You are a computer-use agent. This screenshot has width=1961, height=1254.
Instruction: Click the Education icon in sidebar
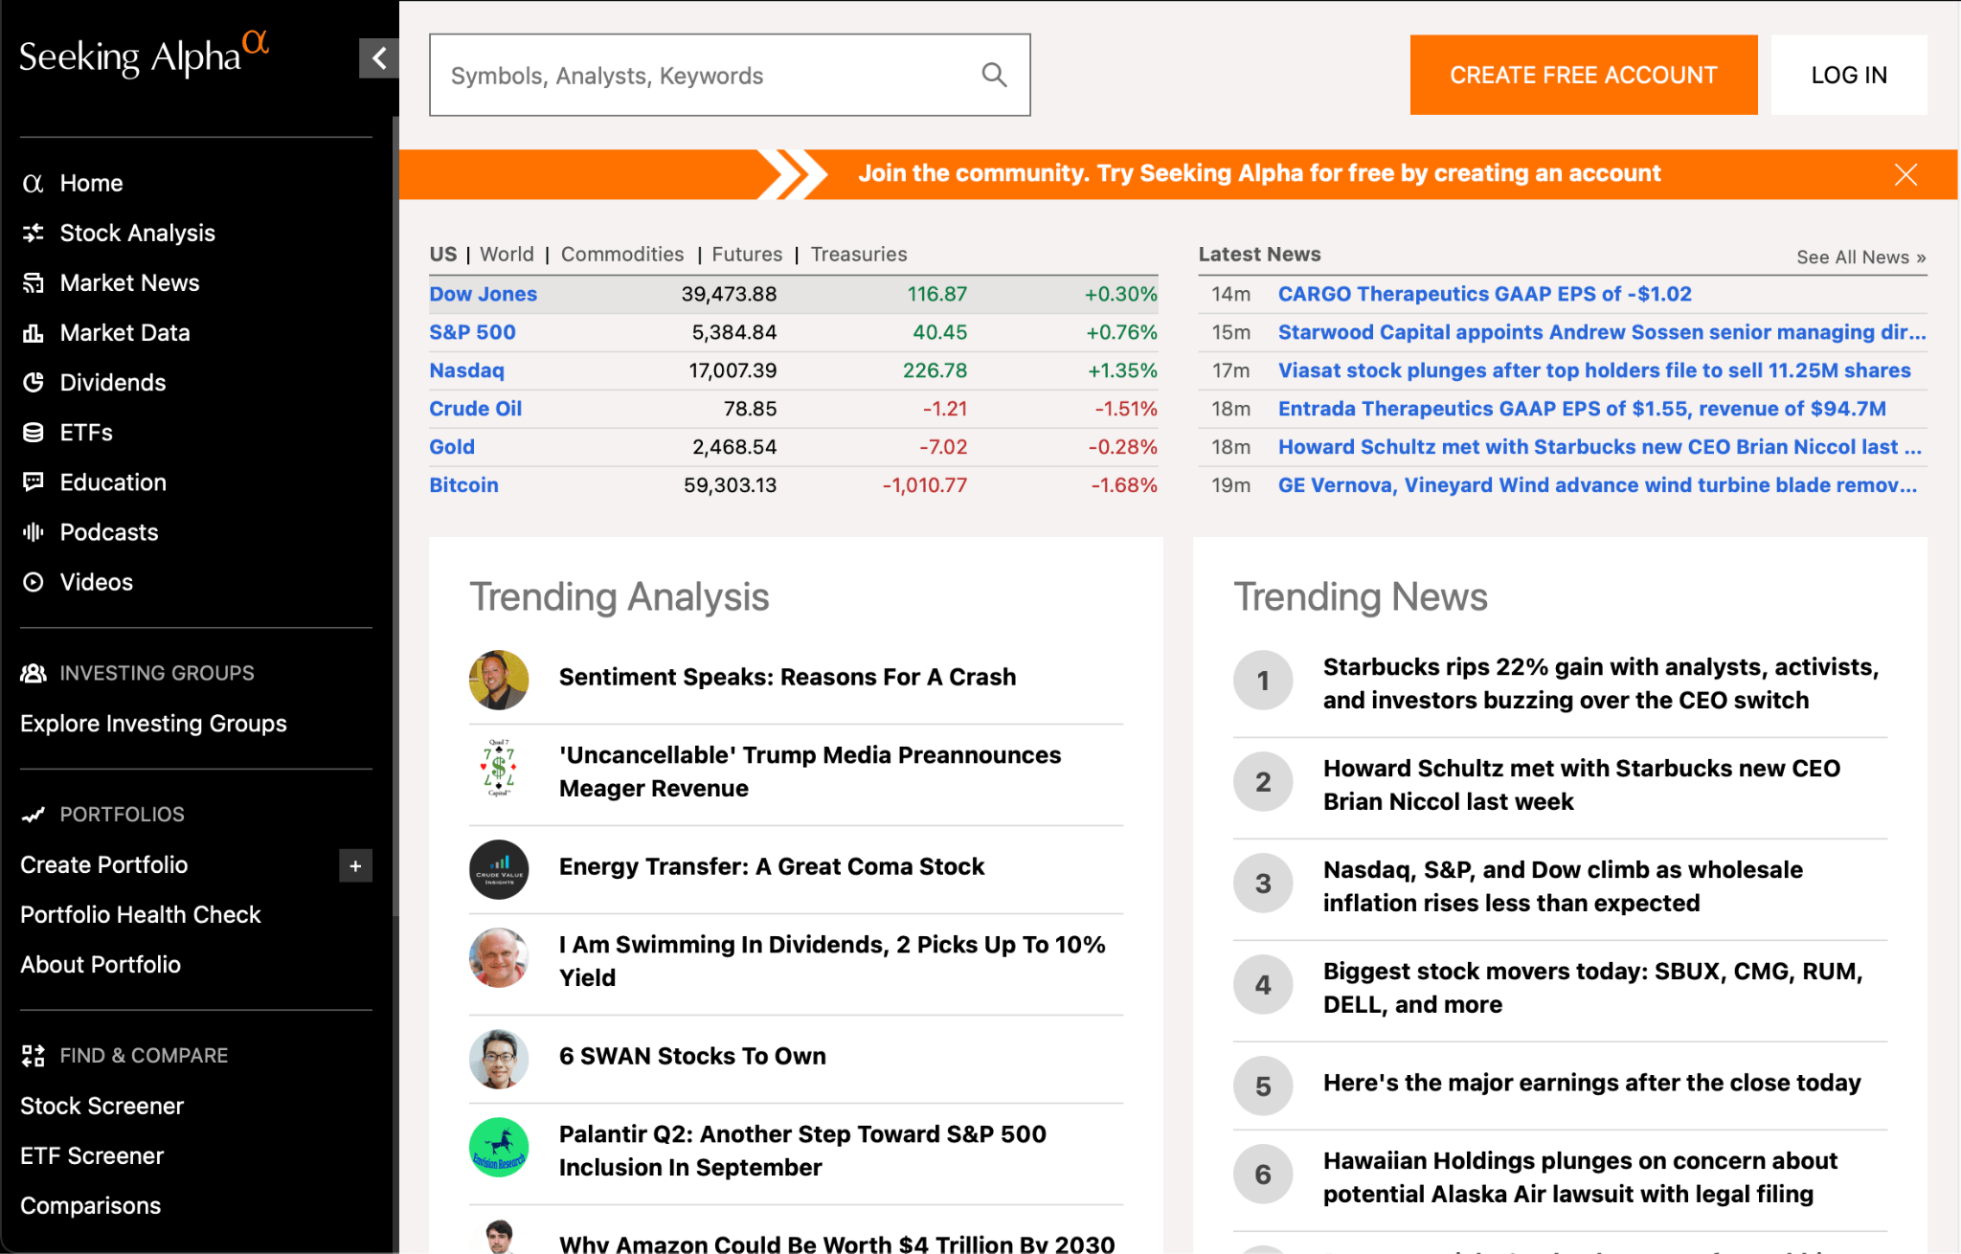coord(34,481)
